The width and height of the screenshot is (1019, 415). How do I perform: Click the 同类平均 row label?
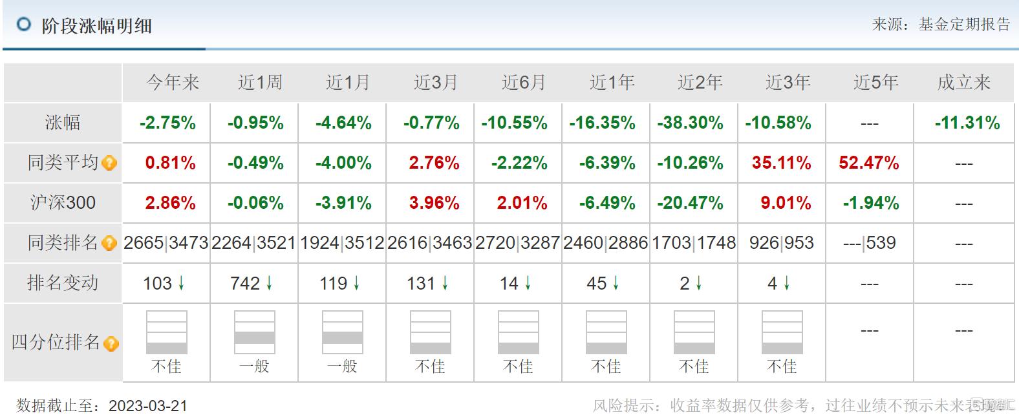click(63, 162)
